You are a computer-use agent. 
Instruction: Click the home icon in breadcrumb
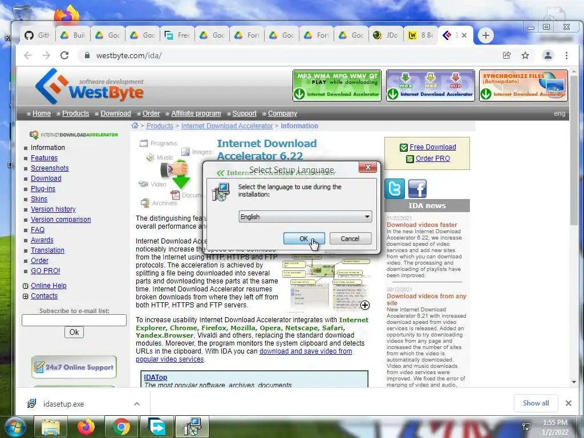(135, 125)
